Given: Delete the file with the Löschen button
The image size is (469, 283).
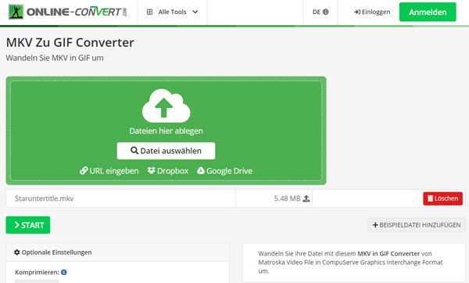Looking at the screenshot, I should point(442,199).
